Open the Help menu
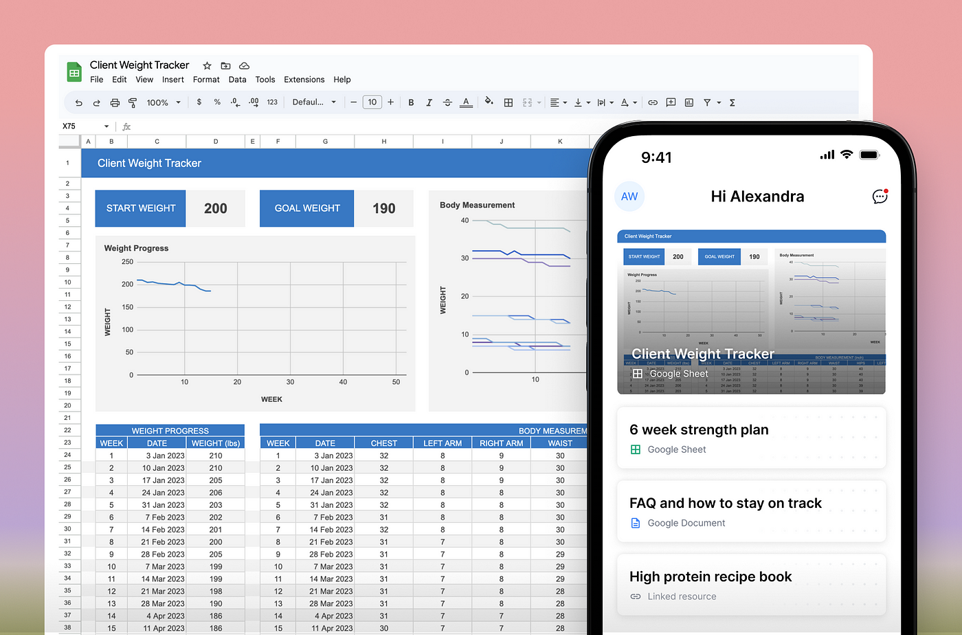This screenshot has height=635, width=962. click(342, 80)
